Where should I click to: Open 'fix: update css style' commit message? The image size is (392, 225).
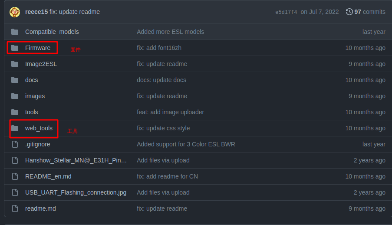(x=163, y=128)
